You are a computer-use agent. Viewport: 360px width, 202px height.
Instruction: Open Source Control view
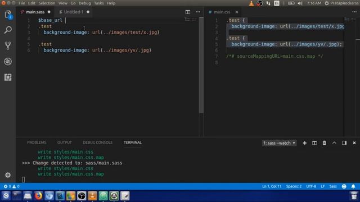8,45
